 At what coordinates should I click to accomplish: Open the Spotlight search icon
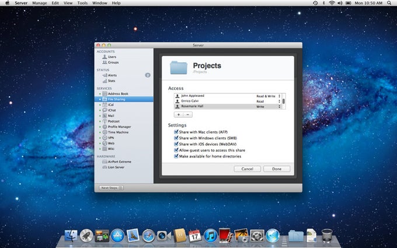click(x=389, y=3)
